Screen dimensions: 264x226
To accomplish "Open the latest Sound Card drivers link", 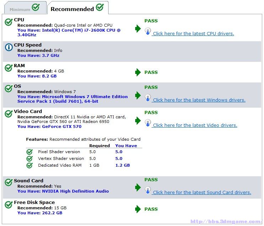I will (202, 192).
